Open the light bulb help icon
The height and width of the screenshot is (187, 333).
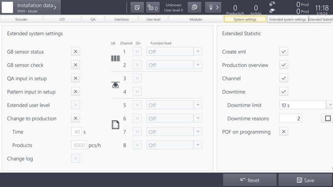coord(213,7)
